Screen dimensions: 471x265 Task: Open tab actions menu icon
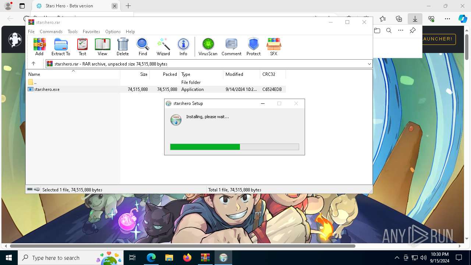(x=22, y=6)
